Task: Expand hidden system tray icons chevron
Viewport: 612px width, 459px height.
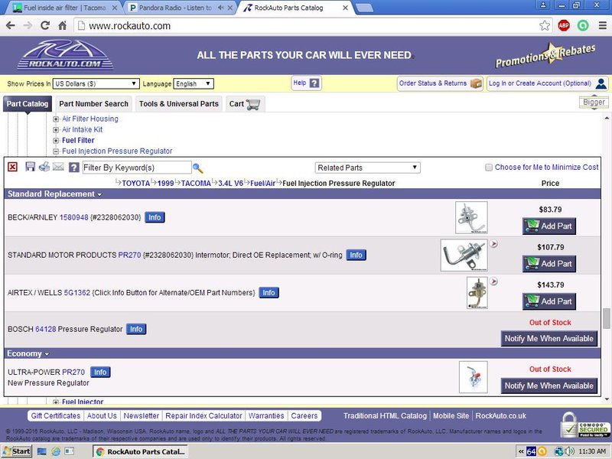Action: coord(521,451)
